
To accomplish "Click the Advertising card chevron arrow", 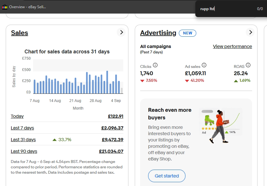I will pyautogui.click(x=250, y=32).
